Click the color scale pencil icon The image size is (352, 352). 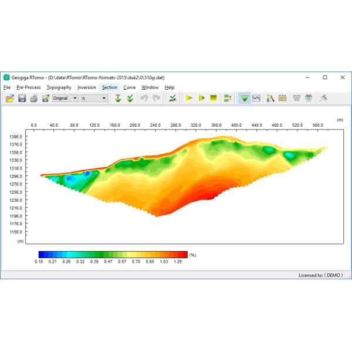[270, 98]
